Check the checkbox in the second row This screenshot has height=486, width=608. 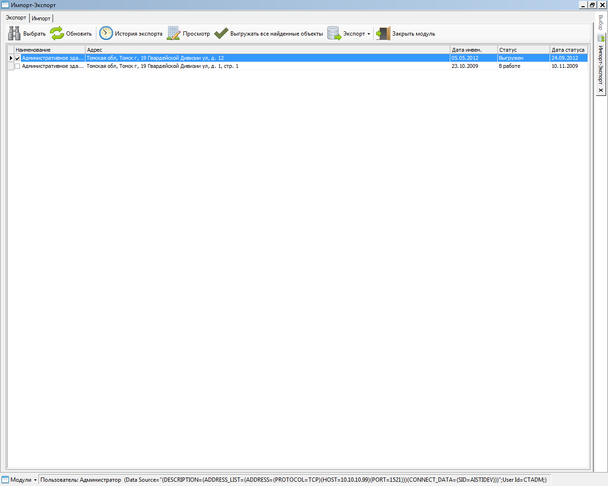click(18, 66)
